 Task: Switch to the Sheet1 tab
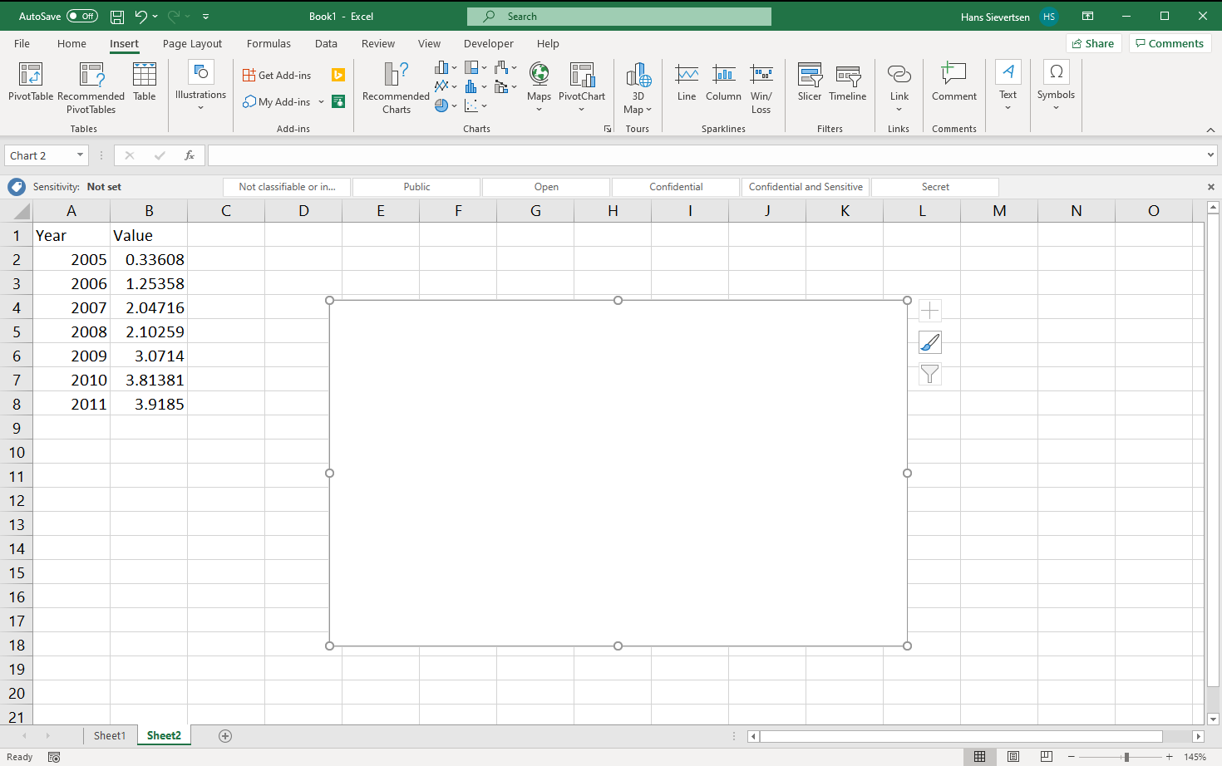pos(110,736)
